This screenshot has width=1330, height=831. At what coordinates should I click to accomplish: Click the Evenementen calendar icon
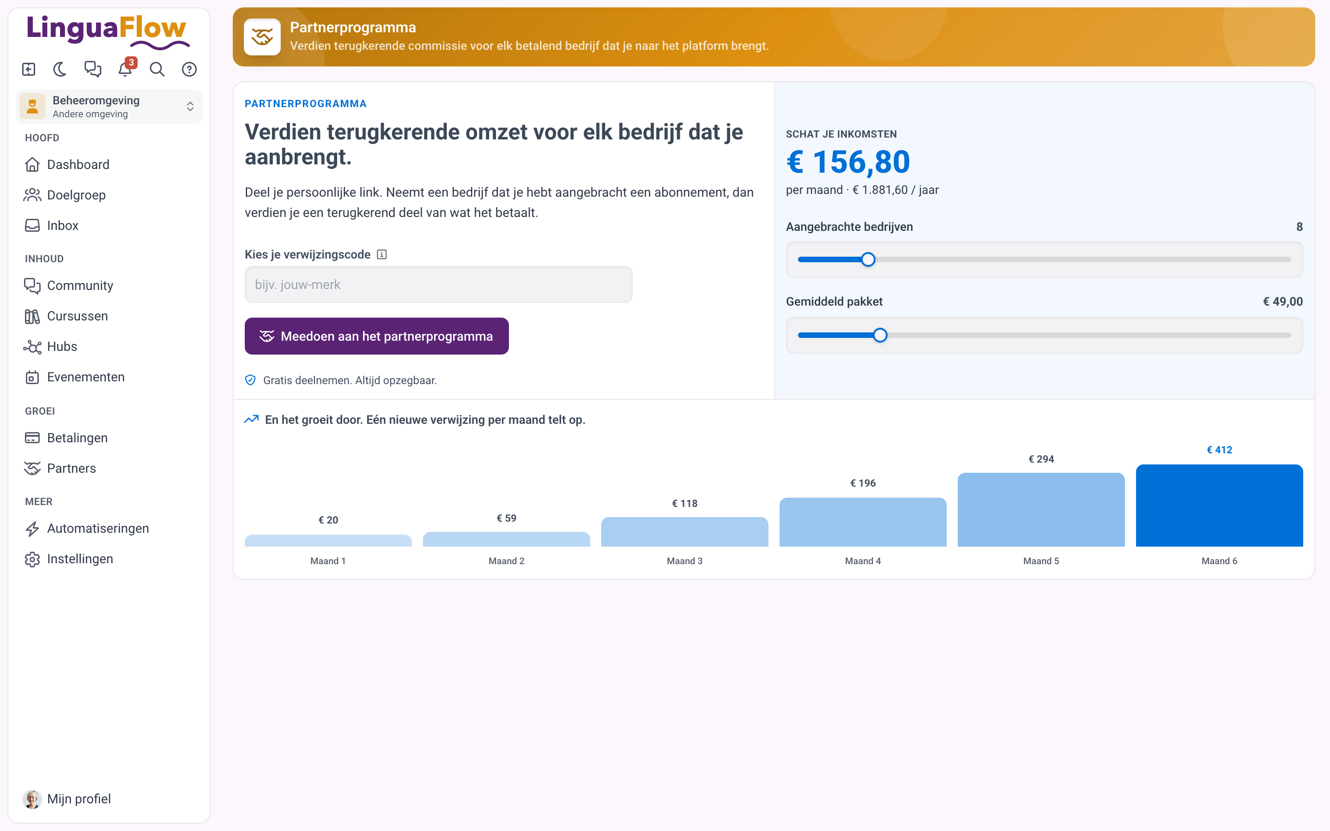32,377
